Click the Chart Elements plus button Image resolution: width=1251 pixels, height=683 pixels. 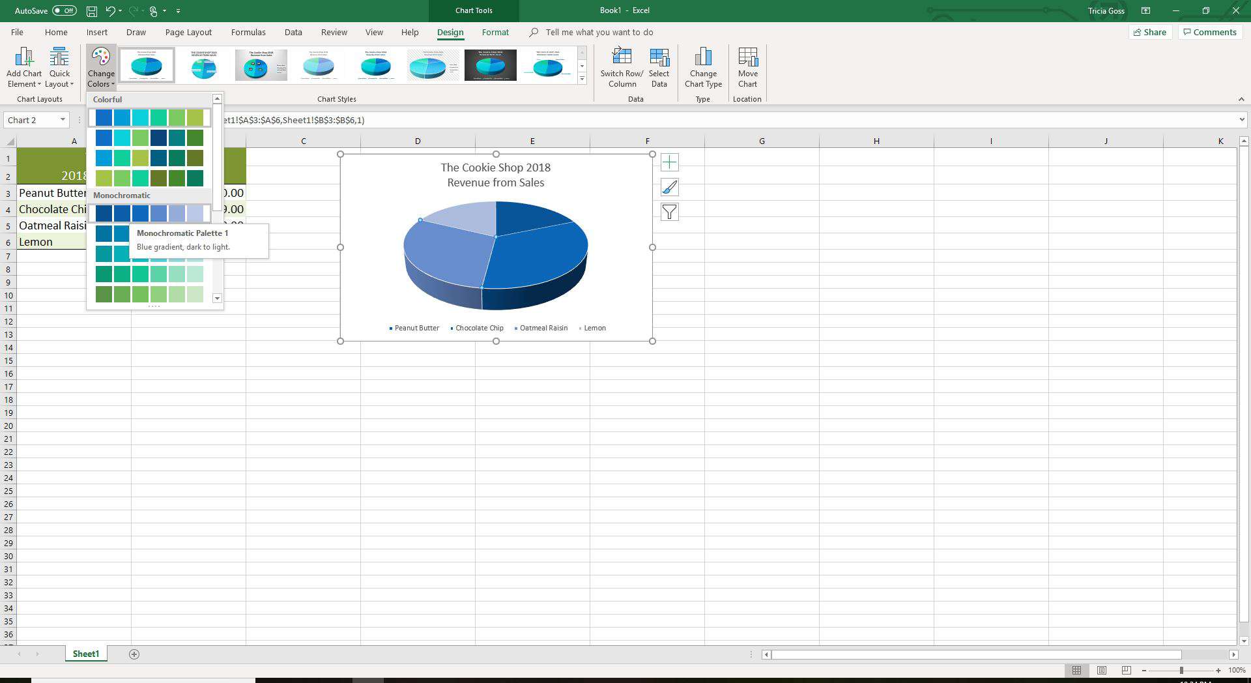[x=669, y=162]
